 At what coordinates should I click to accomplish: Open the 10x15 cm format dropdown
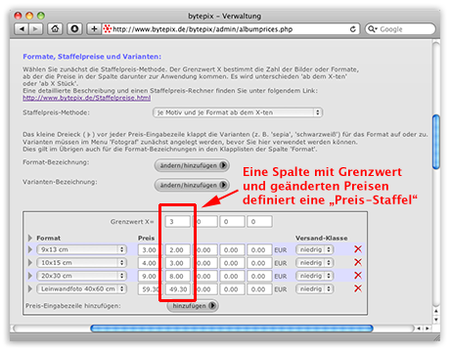click(81, 263)
